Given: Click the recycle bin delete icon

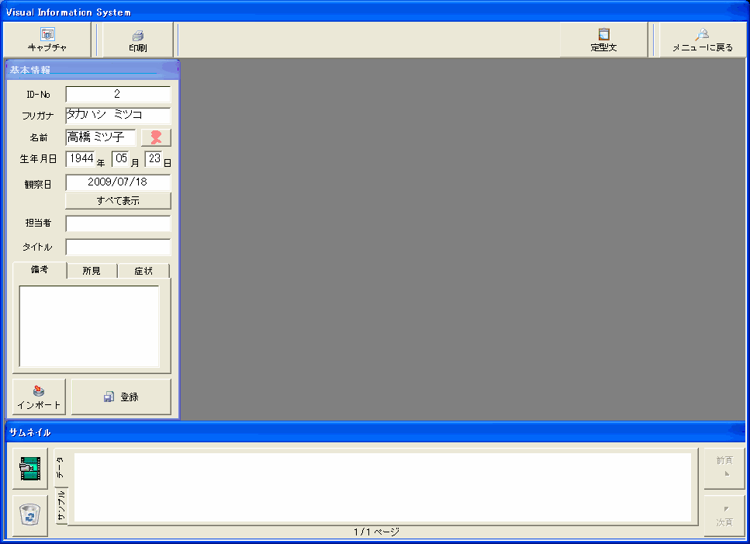Looking at the screenshot, I should click(29, 515).
